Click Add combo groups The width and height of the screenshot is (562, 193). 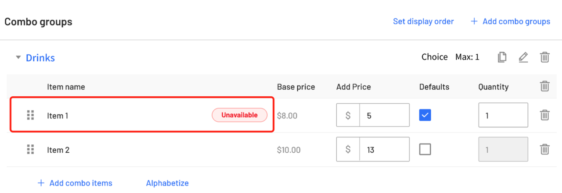pos(510,21)
